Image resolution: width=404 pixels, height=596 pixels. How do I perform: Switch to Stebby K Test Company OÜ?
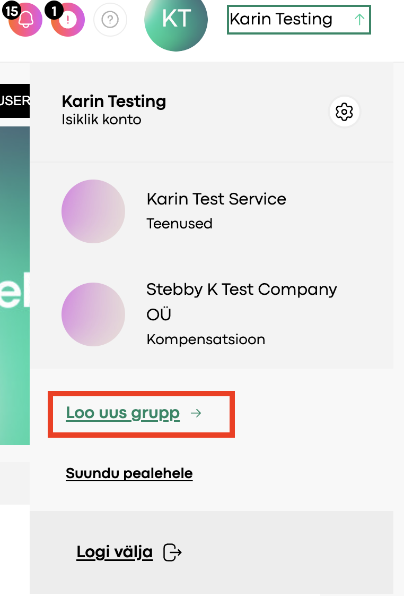point(212,314)
